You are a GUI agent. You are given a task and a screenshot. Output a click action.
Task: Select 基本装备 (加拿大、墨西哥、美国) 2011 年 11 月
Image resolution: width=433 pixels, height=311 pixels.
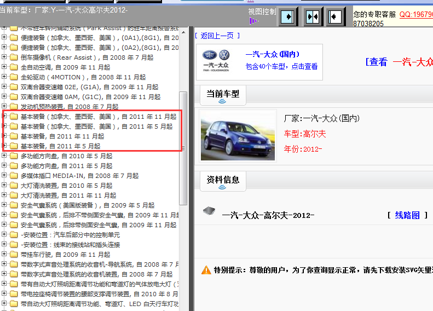click(99, 117)
